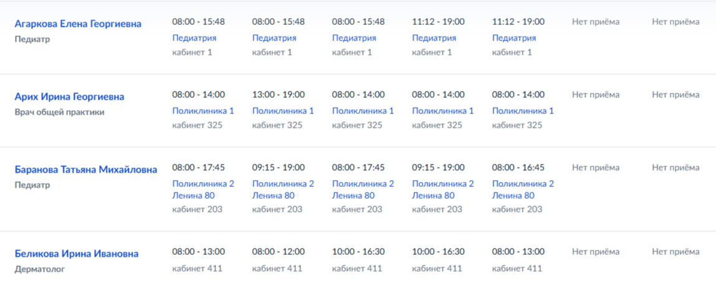Click Дерматолог specialty label

click(x=40, y=269)
